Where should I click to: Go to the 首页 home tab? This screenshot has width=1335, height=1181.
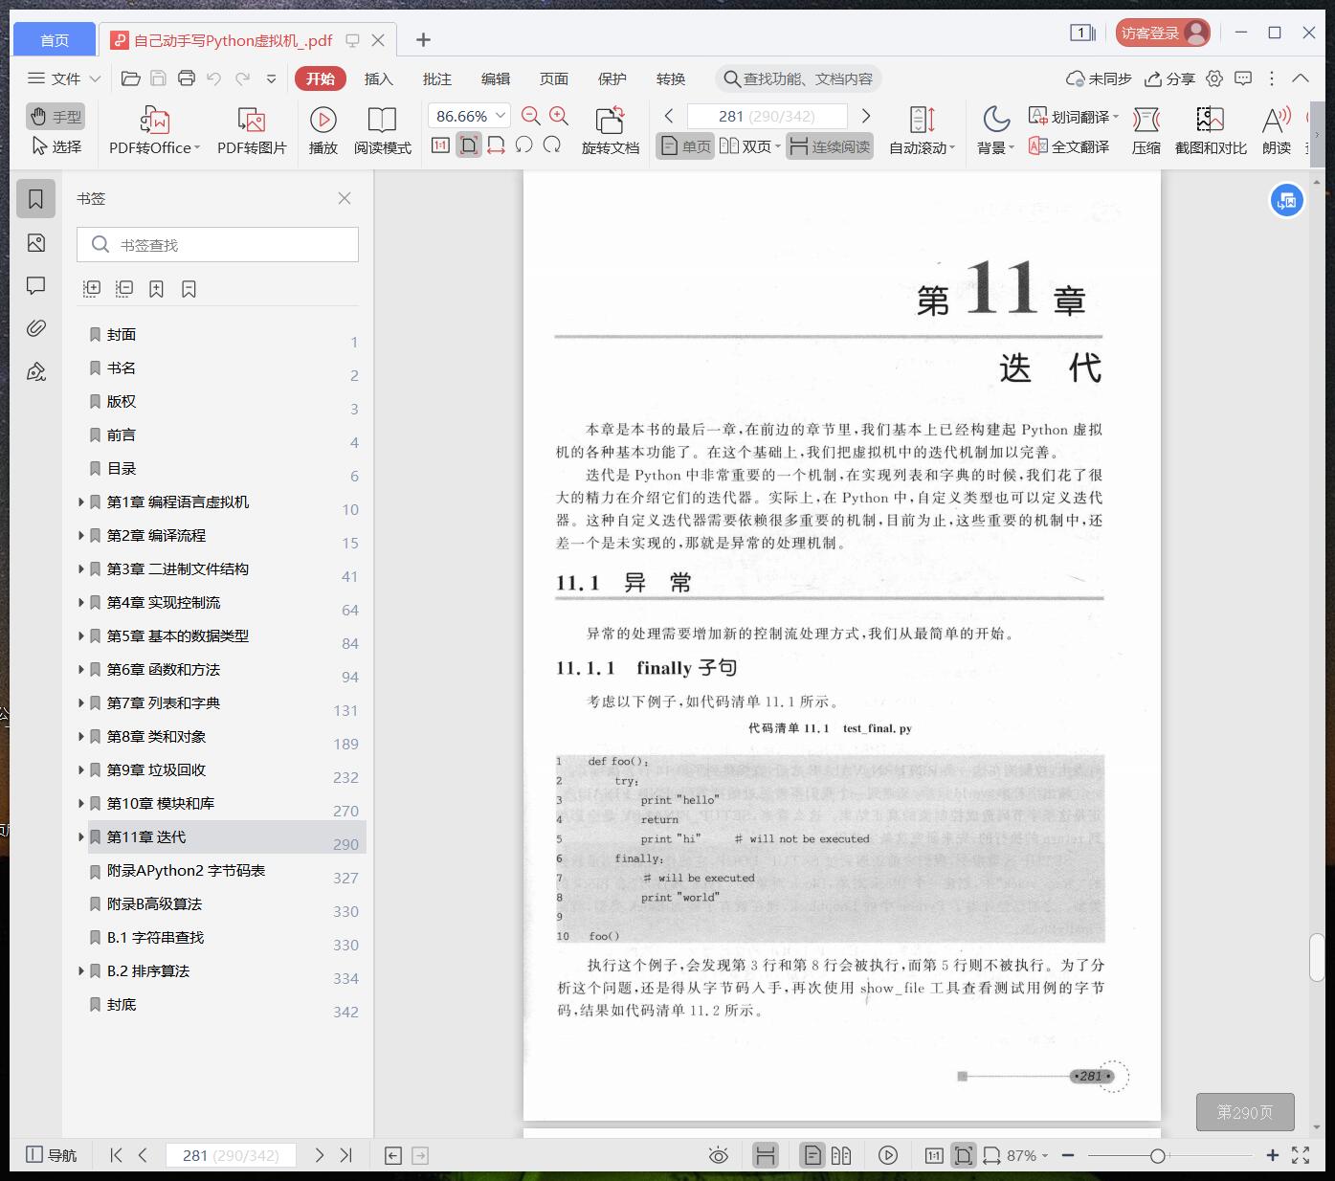pos(55,39)
